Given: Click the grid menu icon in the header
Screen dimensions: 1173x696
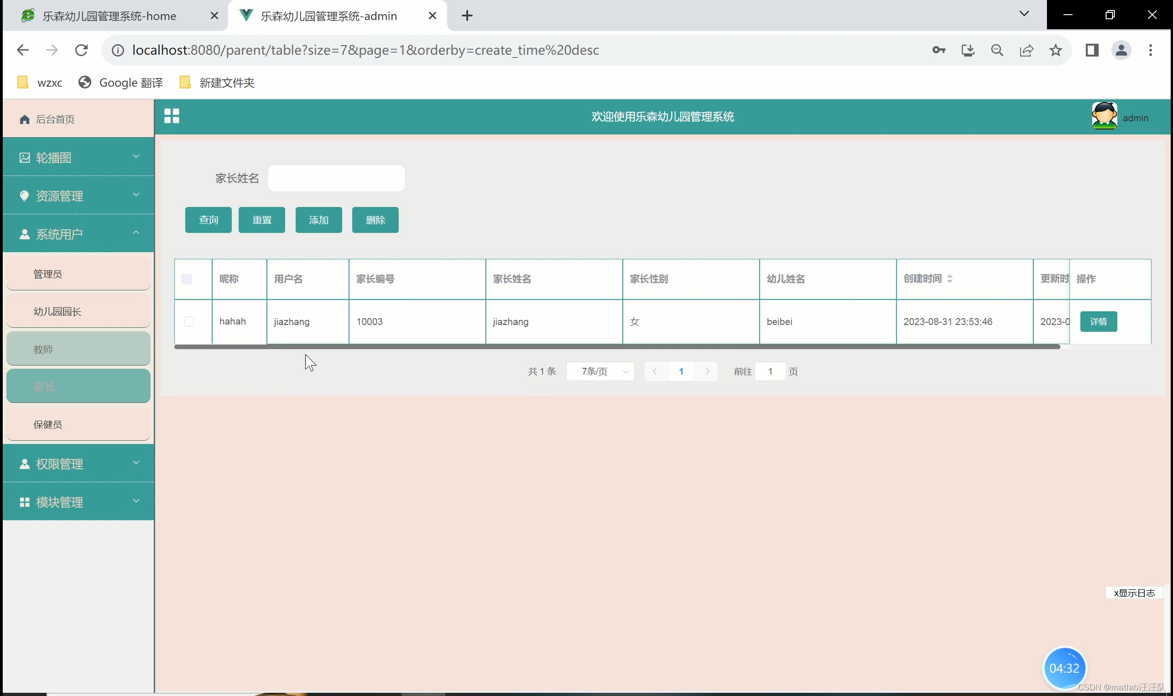Looking at the screenshot, I should tap(172, 116).
